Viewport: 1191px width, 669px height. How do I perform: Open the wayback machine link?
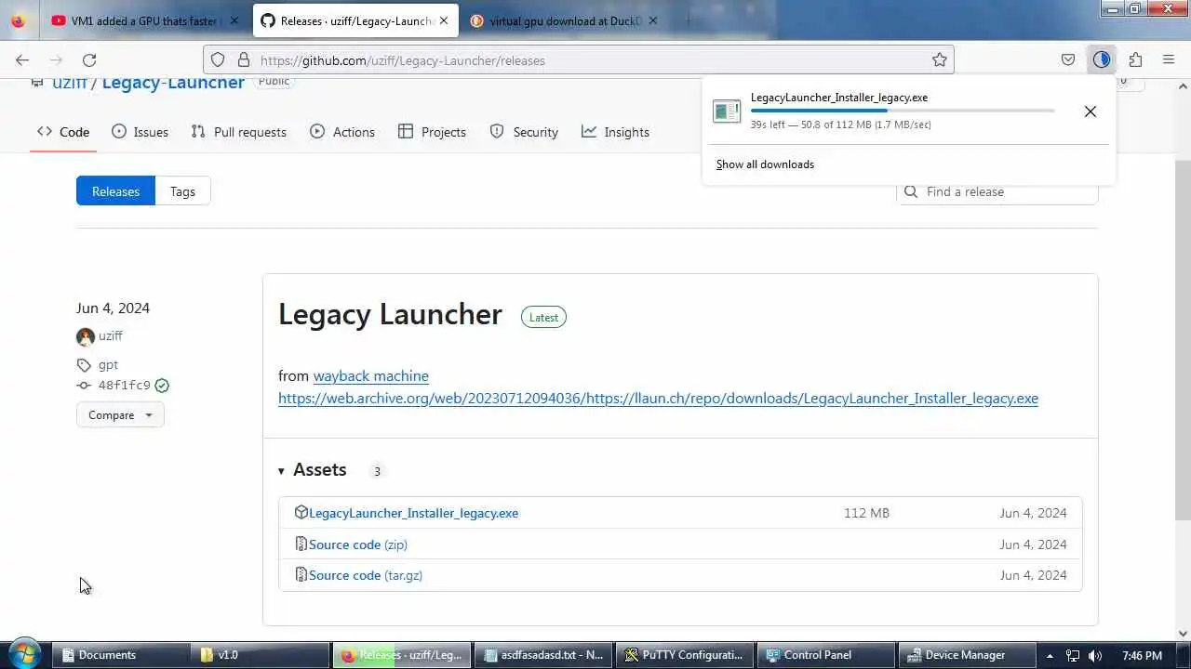pos(371,376)
